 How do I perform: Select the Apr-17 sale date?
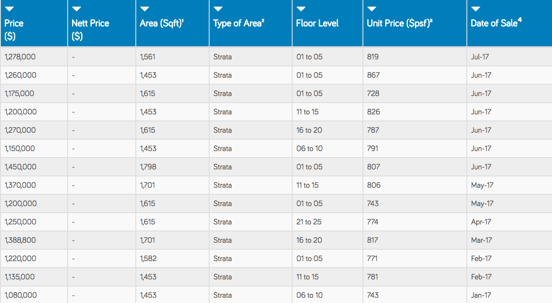point(481,222)
